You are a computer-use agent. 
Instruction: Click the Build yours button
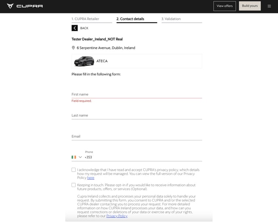click(250, 6)
